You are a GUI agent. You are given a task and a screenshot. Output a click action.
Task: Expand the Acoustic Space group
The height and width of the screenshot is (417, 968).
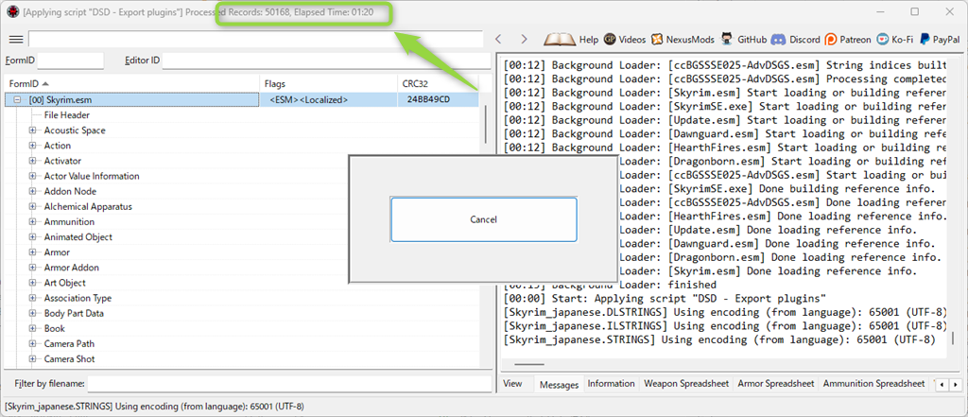pyautogui.click(x=33, y=130)
